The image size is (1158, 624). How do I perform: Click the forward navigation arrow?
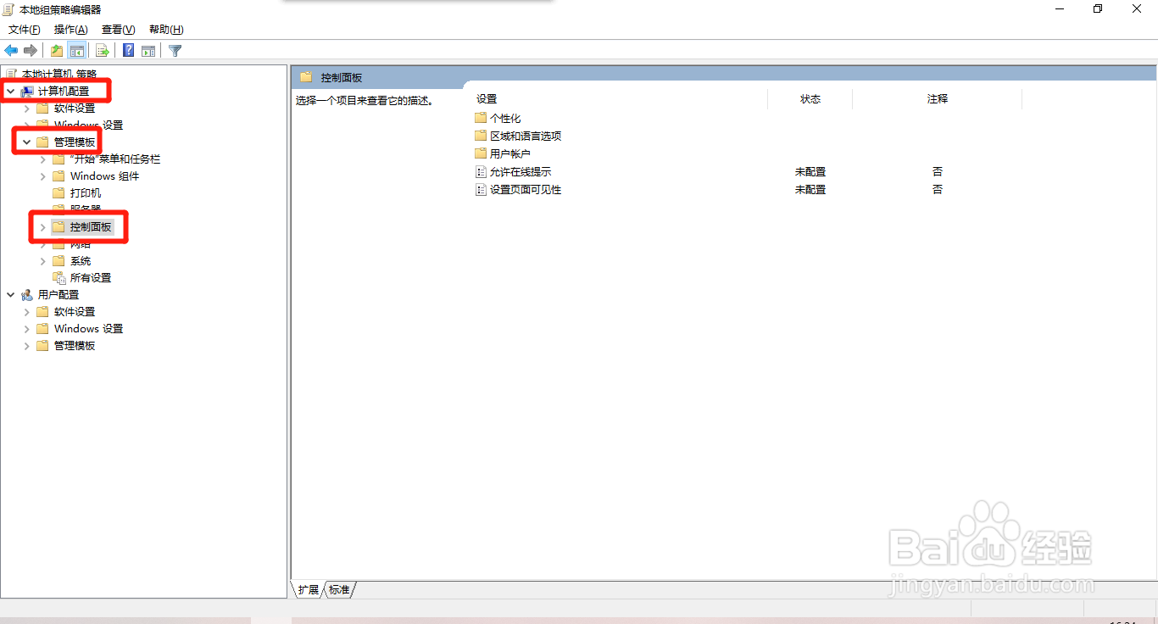click(x=31, y=50)
